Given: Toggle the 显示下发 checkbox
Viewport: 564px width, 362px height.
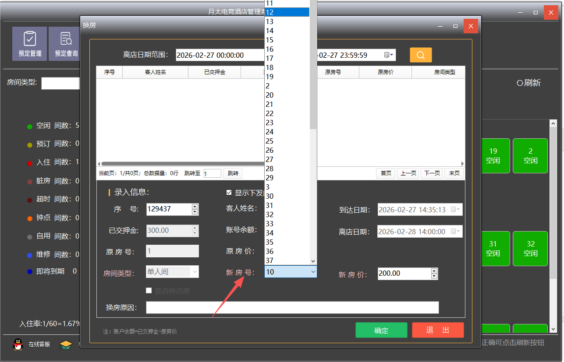Looking at the screenshot, I should (229, 193).
